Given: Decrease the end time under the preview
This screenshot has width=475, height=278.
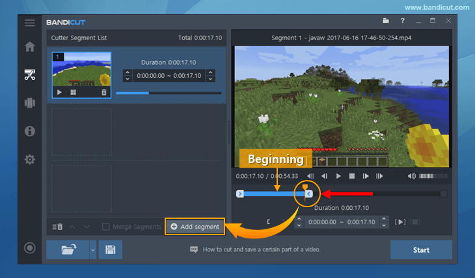Looking at the screenshot, I should [x=384, y=225].
